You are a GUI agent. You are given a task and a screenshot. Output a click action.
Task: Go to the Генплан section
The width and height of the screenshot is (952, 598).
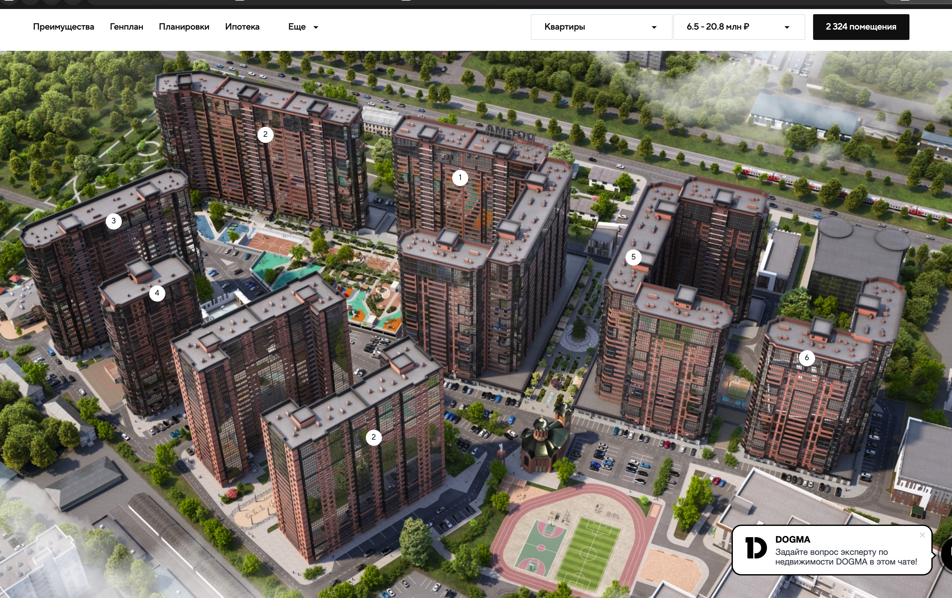tap(127, 27)
